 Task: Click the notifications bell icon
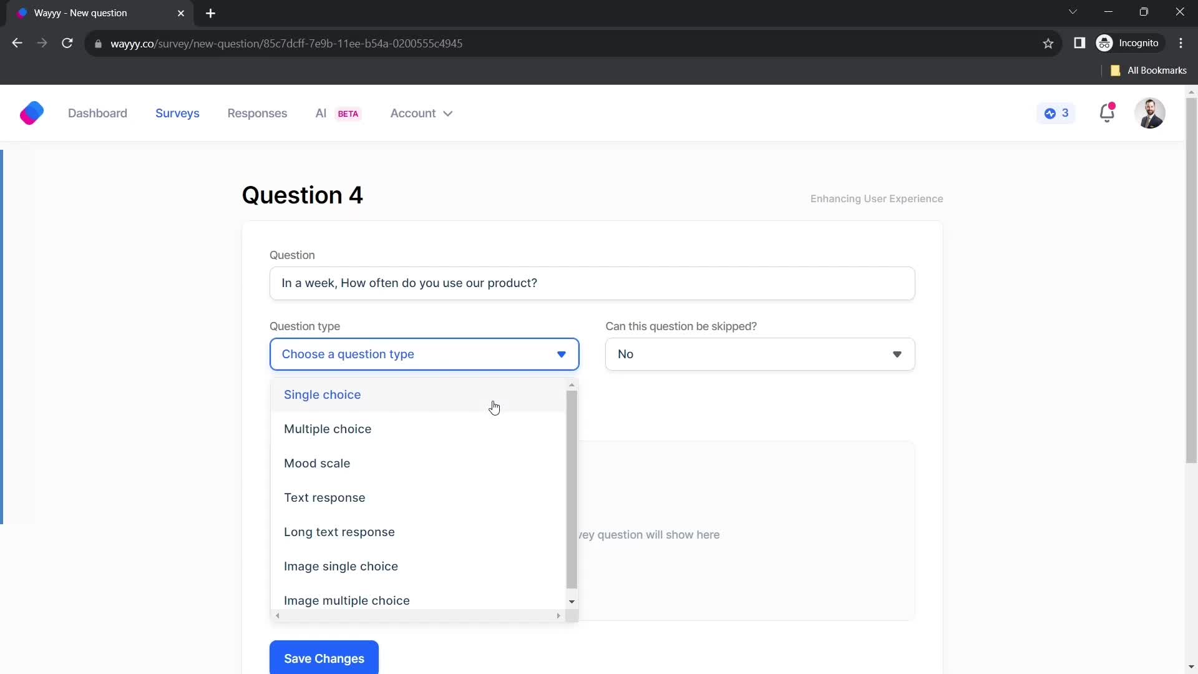click(x=1107, y=114)
